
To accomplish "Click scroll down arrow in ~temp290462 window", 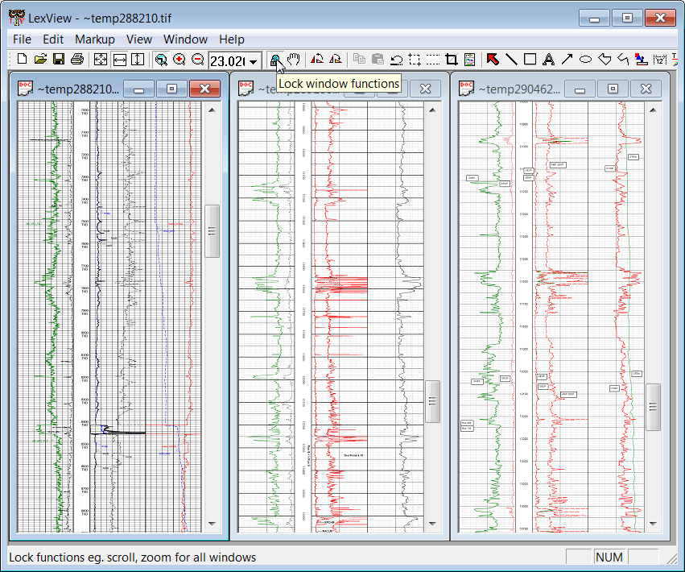I will pyautogui.click(x=653, y=524).
